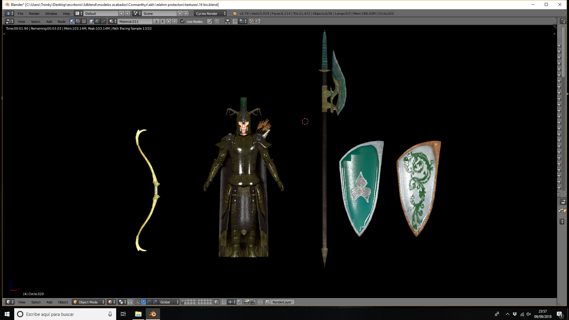The image size is (569, 320).
Task: Select the compositing nodes tree type icon
Action: pyautogui.click(x=78, y=21)
